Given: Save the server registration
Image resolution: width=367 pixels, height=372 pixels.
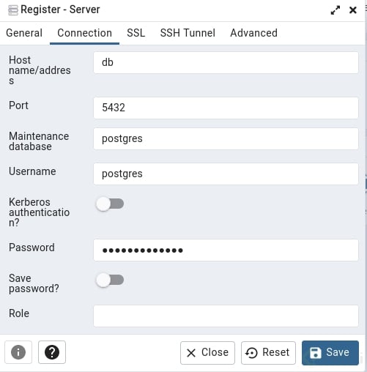Looking at the screenshot, I should [x=330, y=353].
